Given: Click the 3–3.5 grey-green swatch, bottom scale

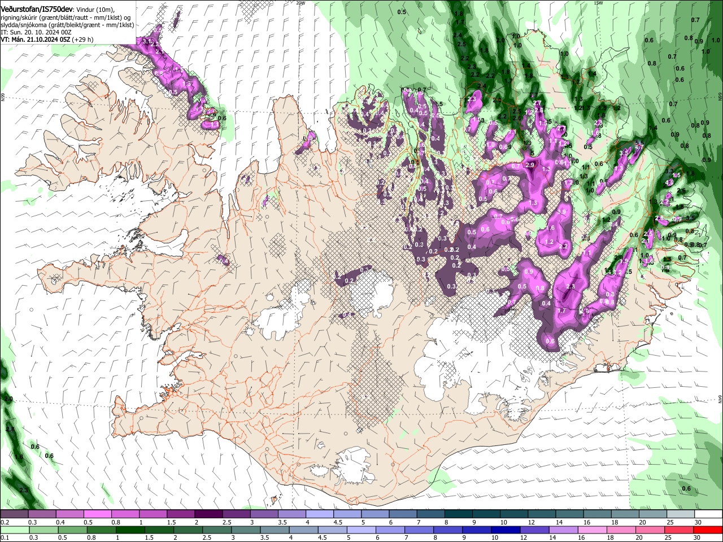Looking at the screenshot, I should pos(246,530).
